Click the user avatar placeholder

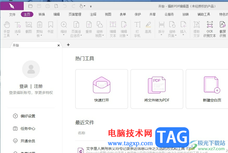(x=31, y=69)
